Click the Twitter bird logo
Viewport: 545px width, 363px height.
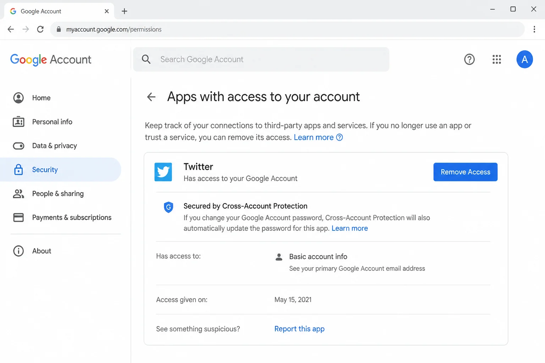(x=163, y=172)
